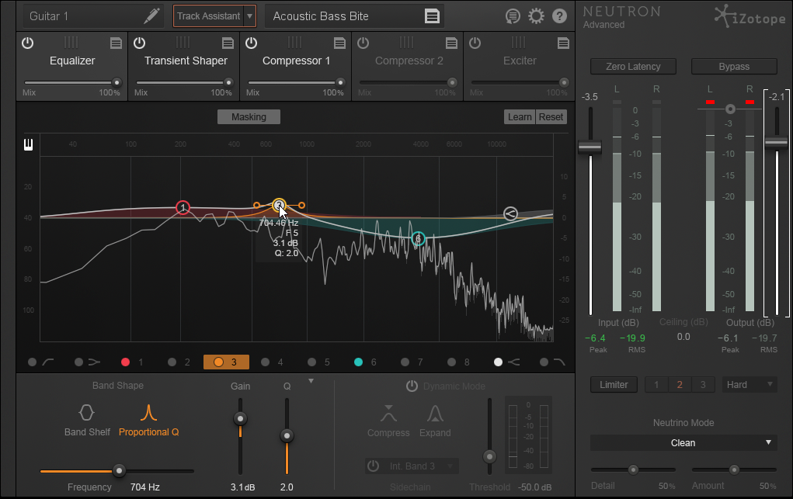Toggle the Transient Shaper power button
This screenshot has width=793, height=499.
pos(140,43)
